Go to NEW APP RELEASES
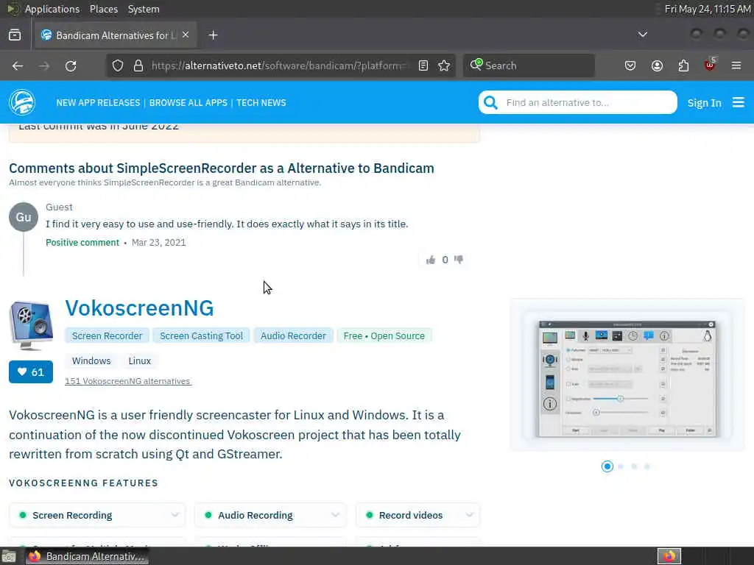The image size is (754, 565). click(98, 103)
